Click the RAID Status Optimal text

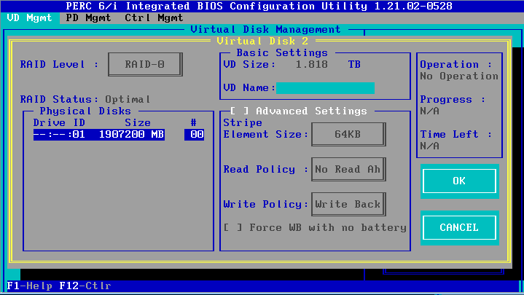[128, 100]
